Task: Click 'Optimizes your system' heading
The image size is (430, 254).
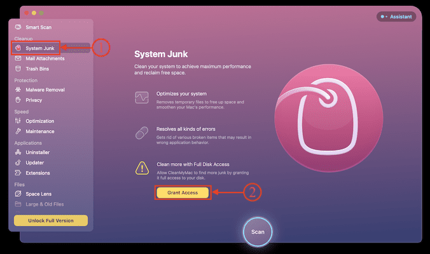Action: [181, 93]
